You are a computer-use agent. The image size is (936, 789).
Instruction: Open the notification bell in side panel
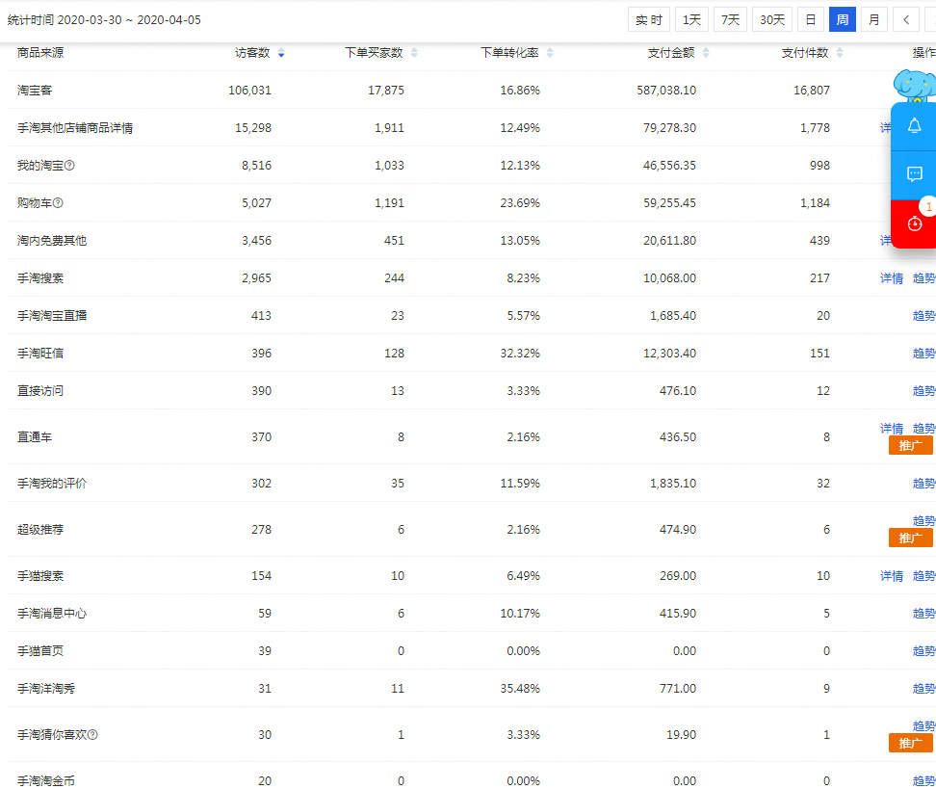(914, 126)
